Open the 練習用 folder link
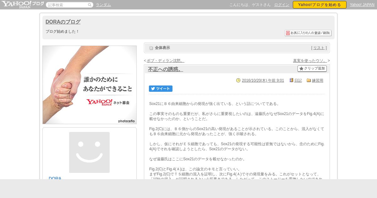 click(x=318, y=80)
